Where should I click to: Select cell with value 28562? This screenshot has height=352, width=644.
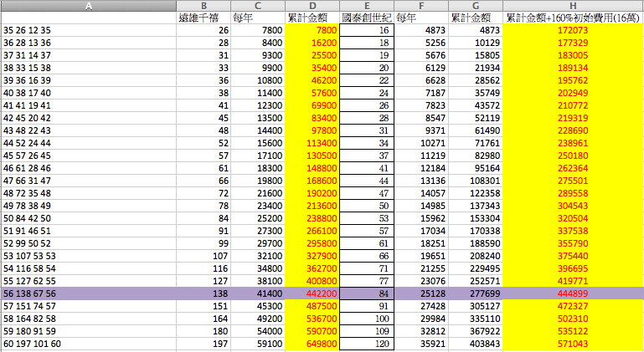[476, 80]
